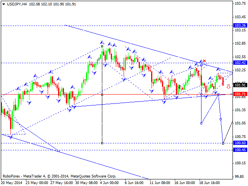The image size is (248, 186).
Task: Click the 100.60 blue price label
Action: [x=240, y=143]
